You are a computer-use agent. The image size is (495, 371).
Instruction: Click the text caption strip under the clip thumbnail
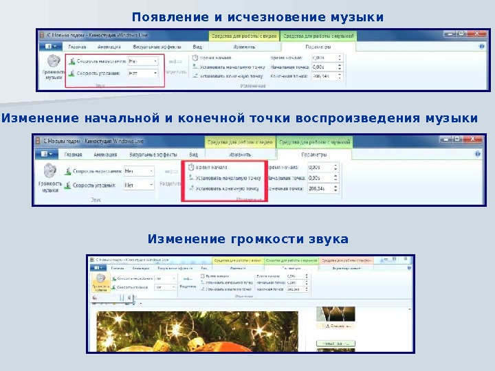[x=335, y=326]
